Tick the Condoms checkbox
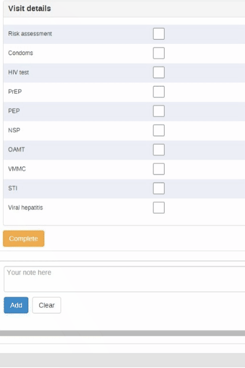 [x=159, y=53]
